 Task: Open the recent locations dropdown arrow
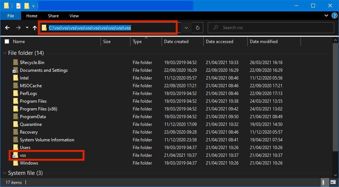pyautogui.click(x=27, y=28)
